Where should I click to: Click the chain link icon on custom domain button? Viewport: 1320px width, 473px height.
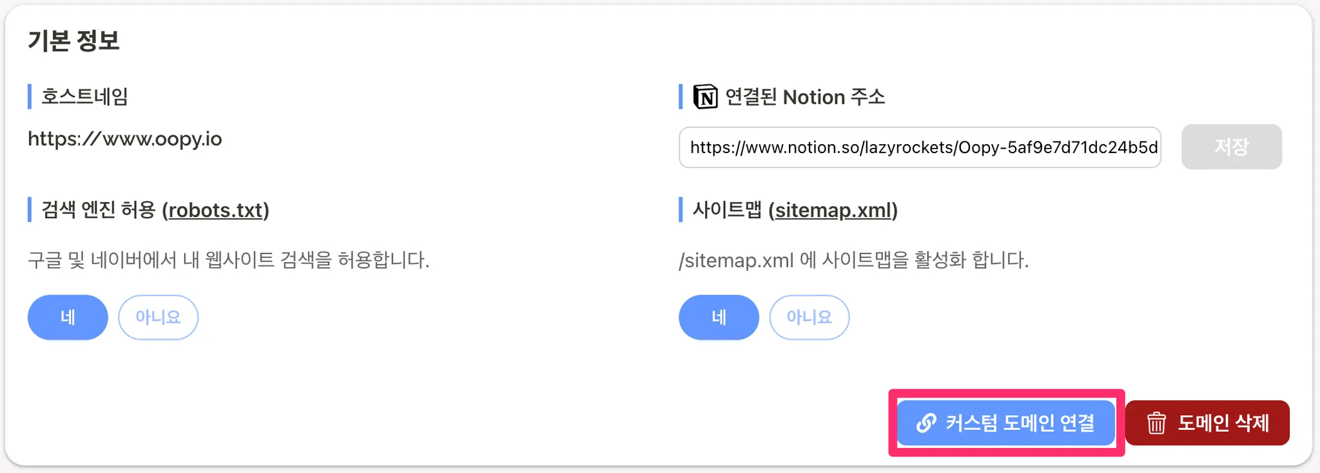tap(926, 423)
